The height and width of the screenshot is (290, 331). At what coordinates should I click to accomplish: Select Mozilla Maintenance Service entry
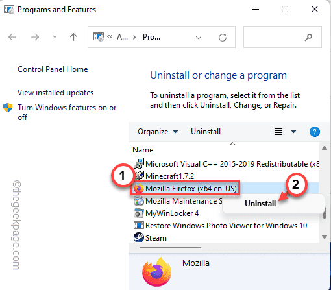[184, 201]
